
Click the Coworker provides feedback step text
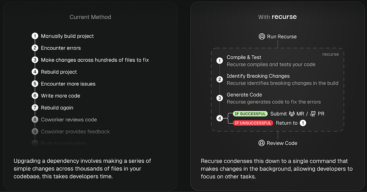point(75,131)
